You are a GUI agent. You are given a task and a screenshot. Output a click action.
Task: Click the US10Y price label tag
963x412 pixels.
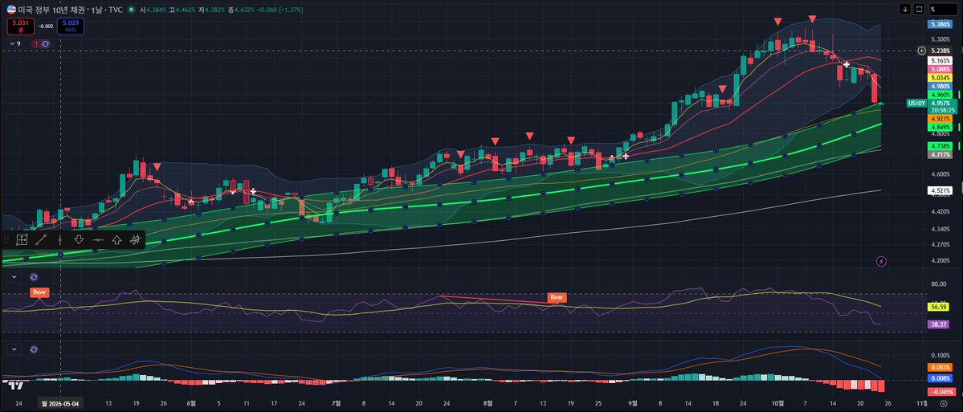(916, 103)
